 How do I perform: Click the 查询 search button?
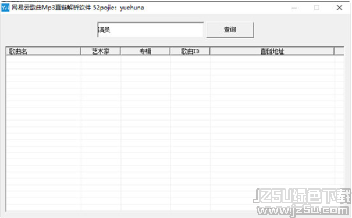pyautogui.click(x=230, y=30)
